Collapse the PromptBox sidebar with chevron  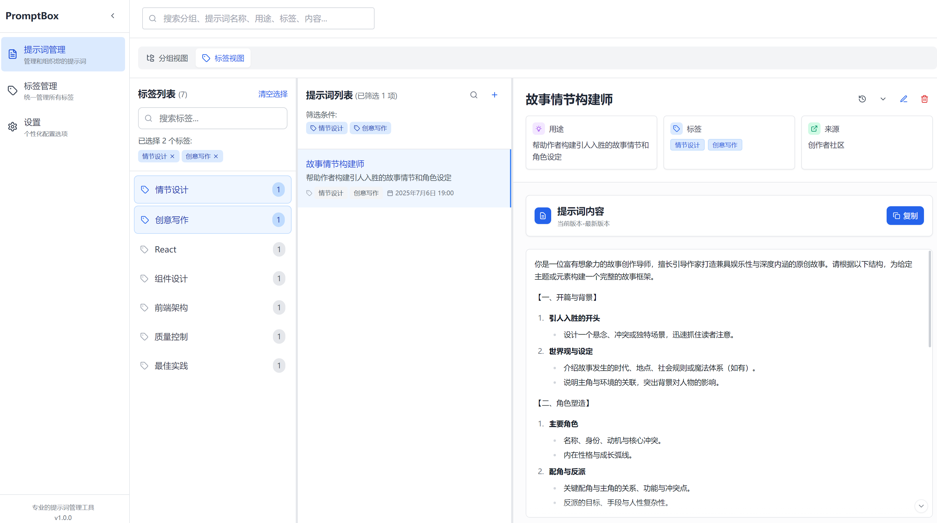pyautogui.click(x=113, y=16)
